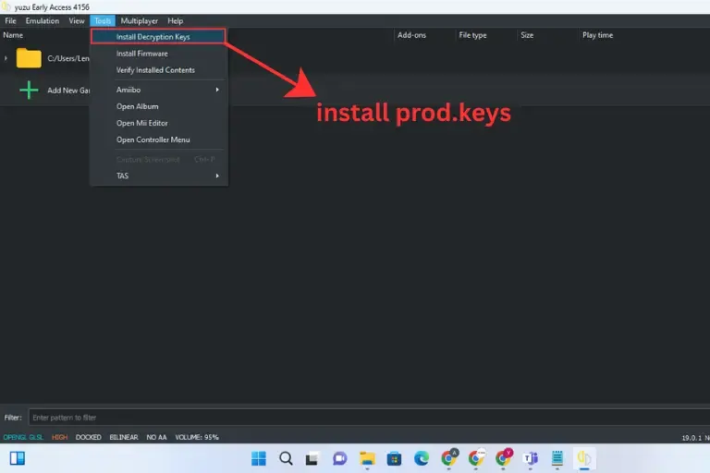710x473 pixels.
Task: Toggle the HIGH GPU accuracy status button
Action: 59,437
